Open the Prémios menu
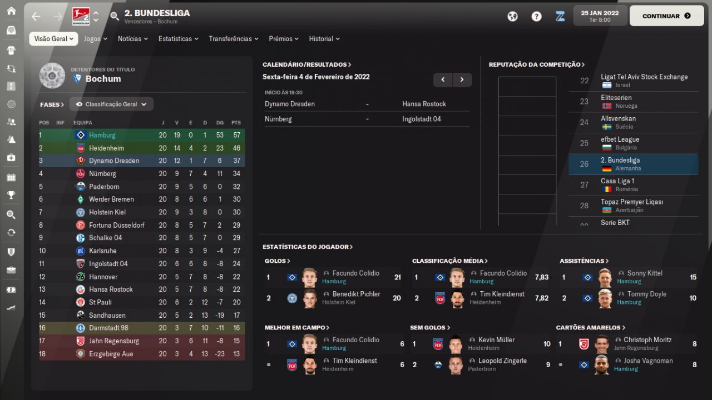 (x=283, y=39)
